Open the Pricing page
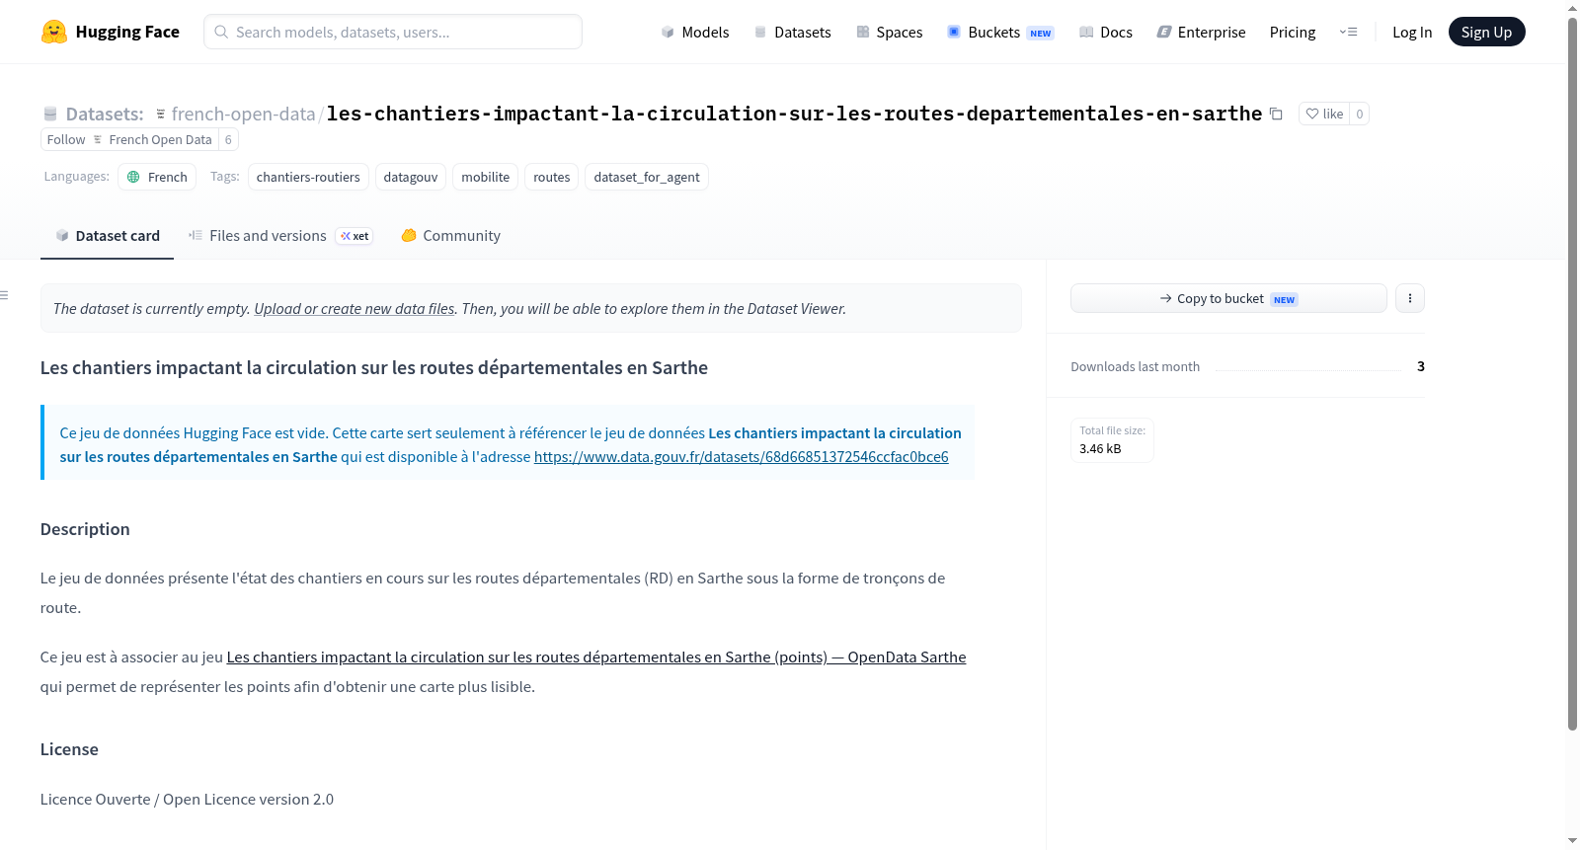 pos(1293,32)
